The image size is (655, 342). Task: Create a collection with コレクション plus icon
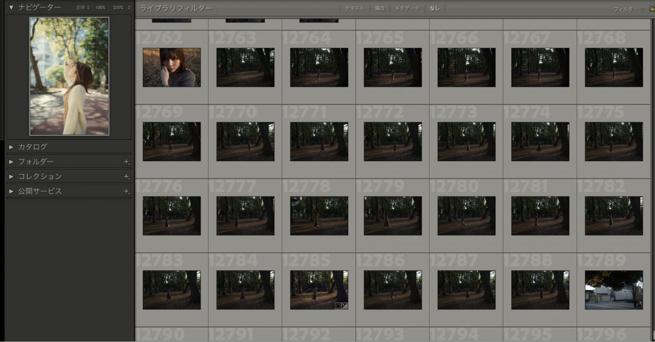click(127, 177)
